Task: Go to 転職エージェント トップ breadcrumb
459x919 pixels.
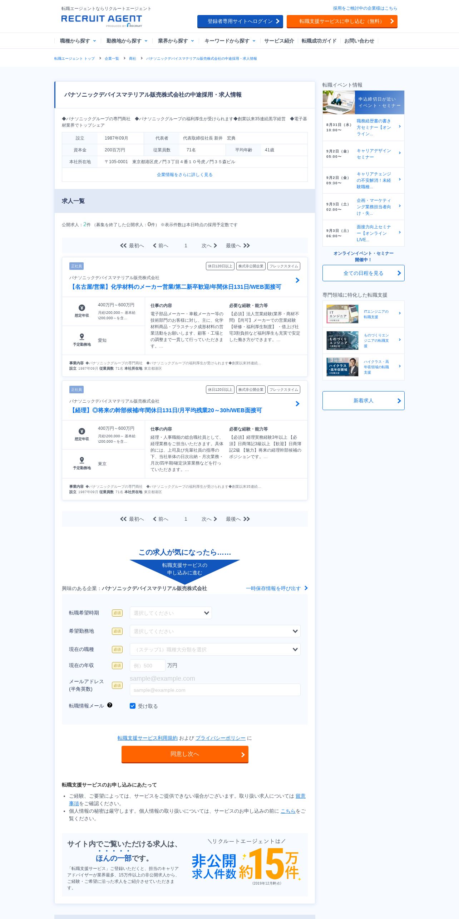Action: tap(74, 58)
